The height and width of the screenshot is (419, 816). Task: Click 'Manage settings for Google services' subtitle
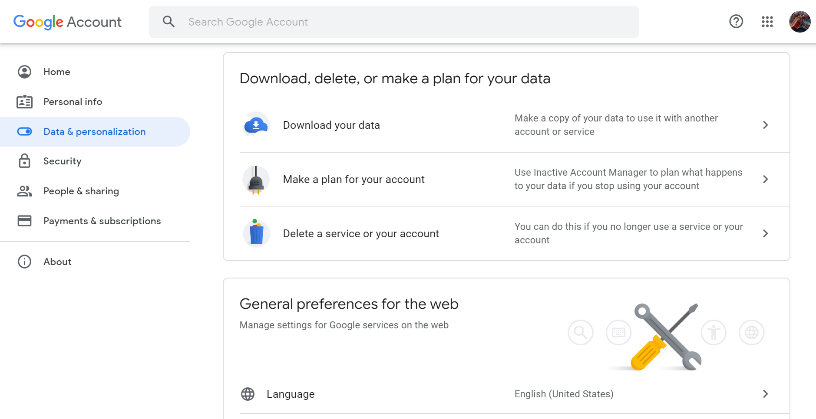click(x=344, y=325)
